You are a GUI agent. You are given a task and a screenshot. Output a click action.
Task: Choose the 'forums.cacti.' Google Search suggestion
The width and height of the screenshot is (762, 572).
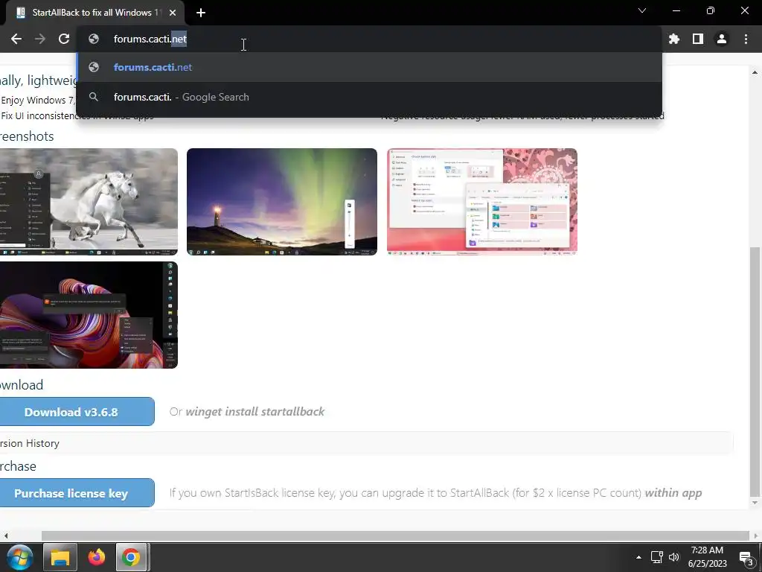click(x=369, y=97)
